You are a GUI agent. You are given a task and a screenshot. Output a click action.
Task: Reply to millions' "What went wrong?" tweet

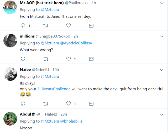(x=23, y=59)
